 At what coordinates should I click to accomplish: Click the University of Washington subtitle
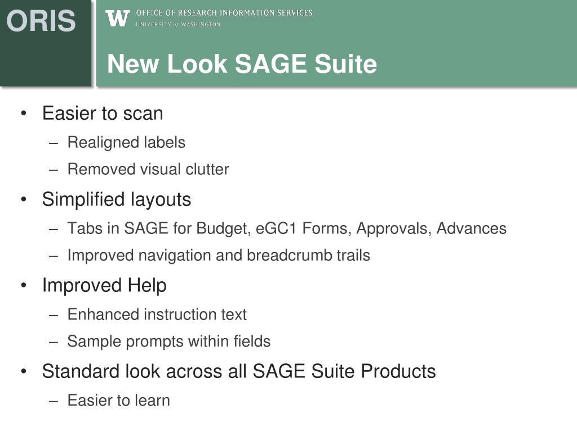click(178, 24)
